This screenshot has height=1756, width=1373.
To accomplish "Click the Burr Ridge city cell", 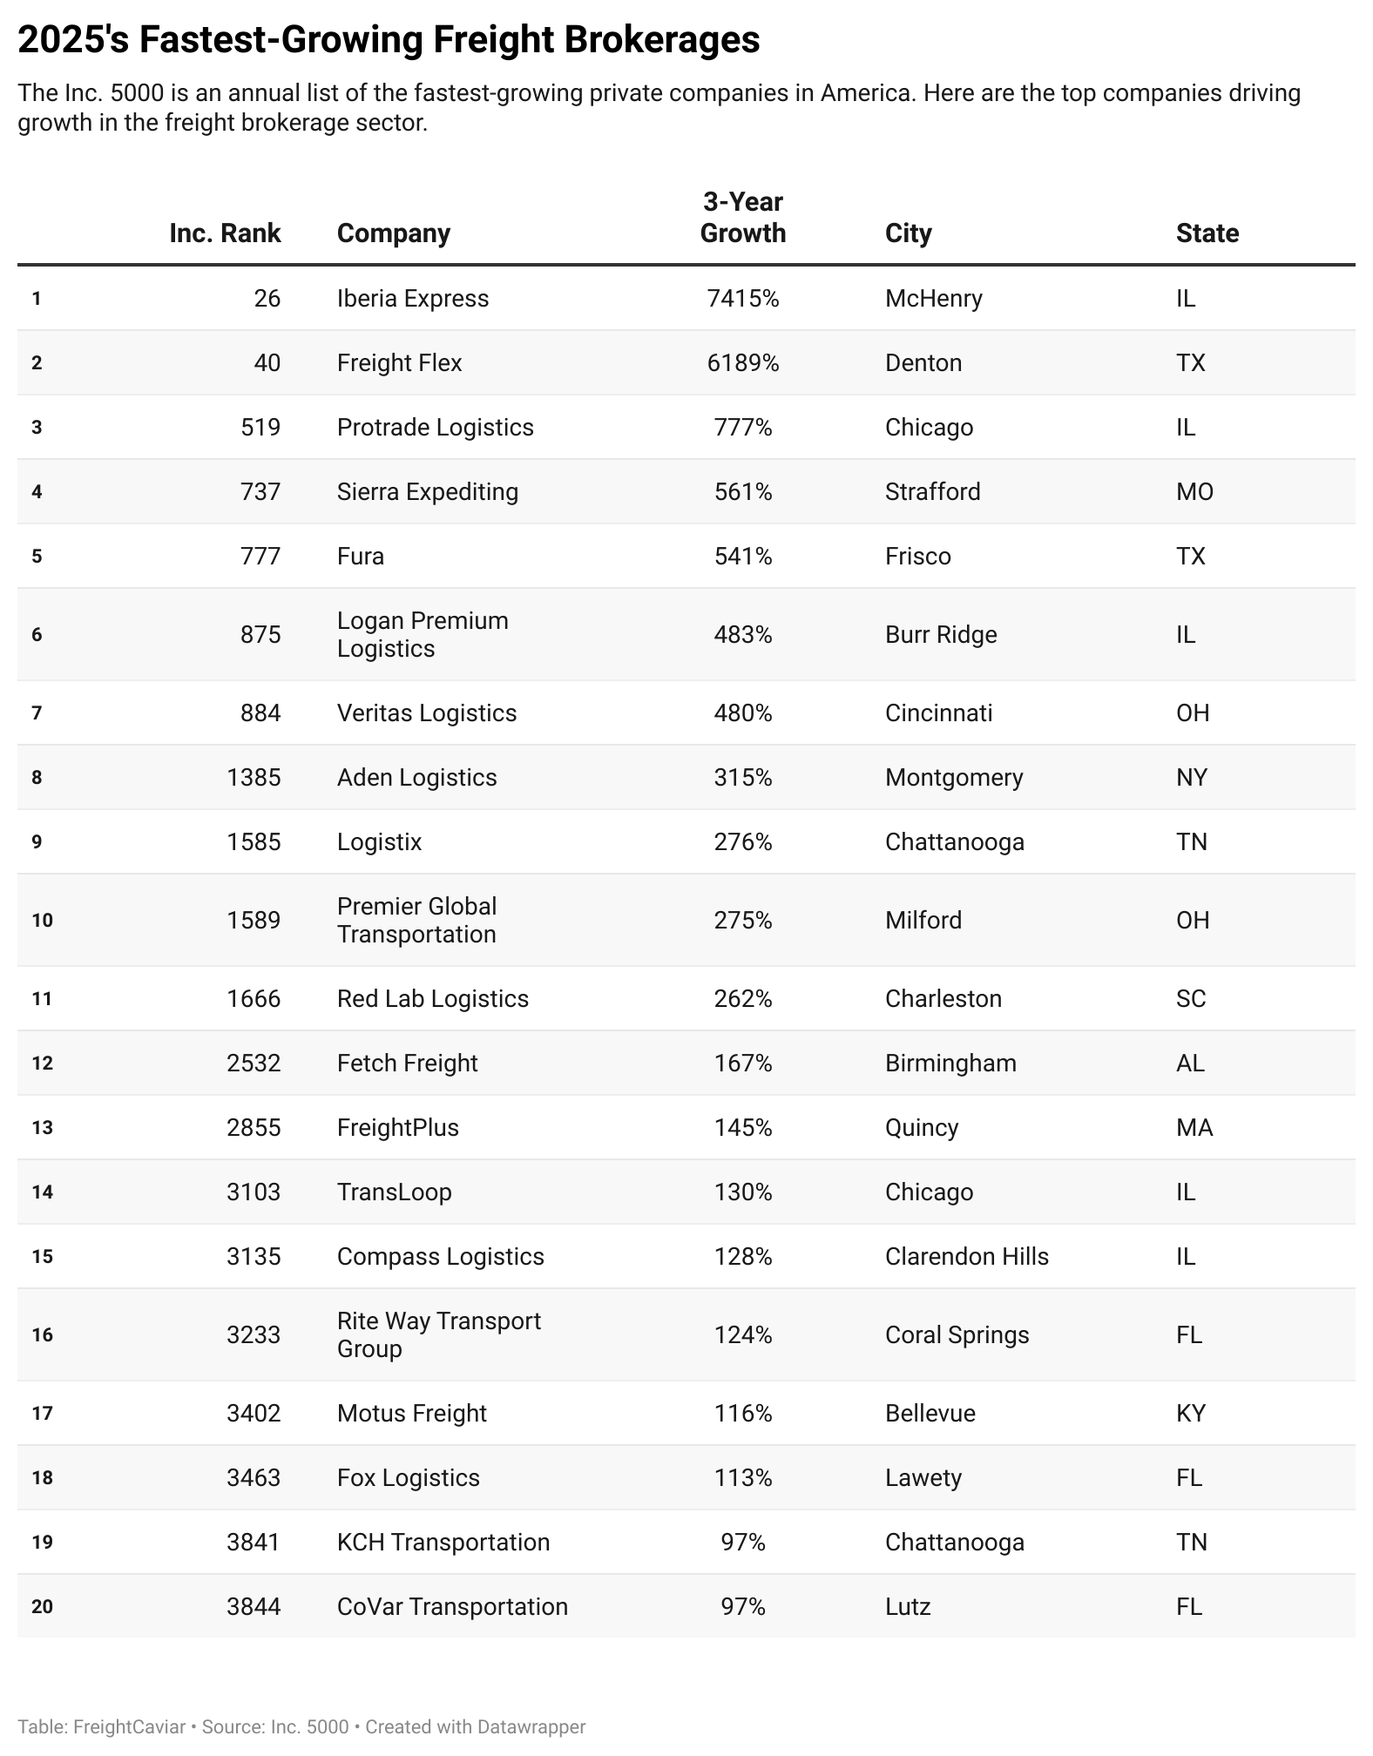I will pos(941,634).
